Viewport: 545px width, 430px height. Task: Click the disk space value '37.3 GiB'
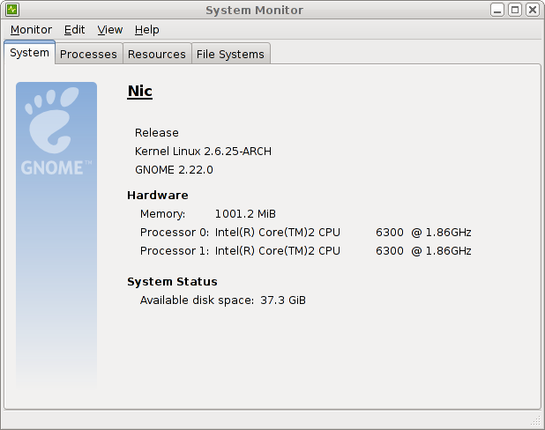click(283, 300)
